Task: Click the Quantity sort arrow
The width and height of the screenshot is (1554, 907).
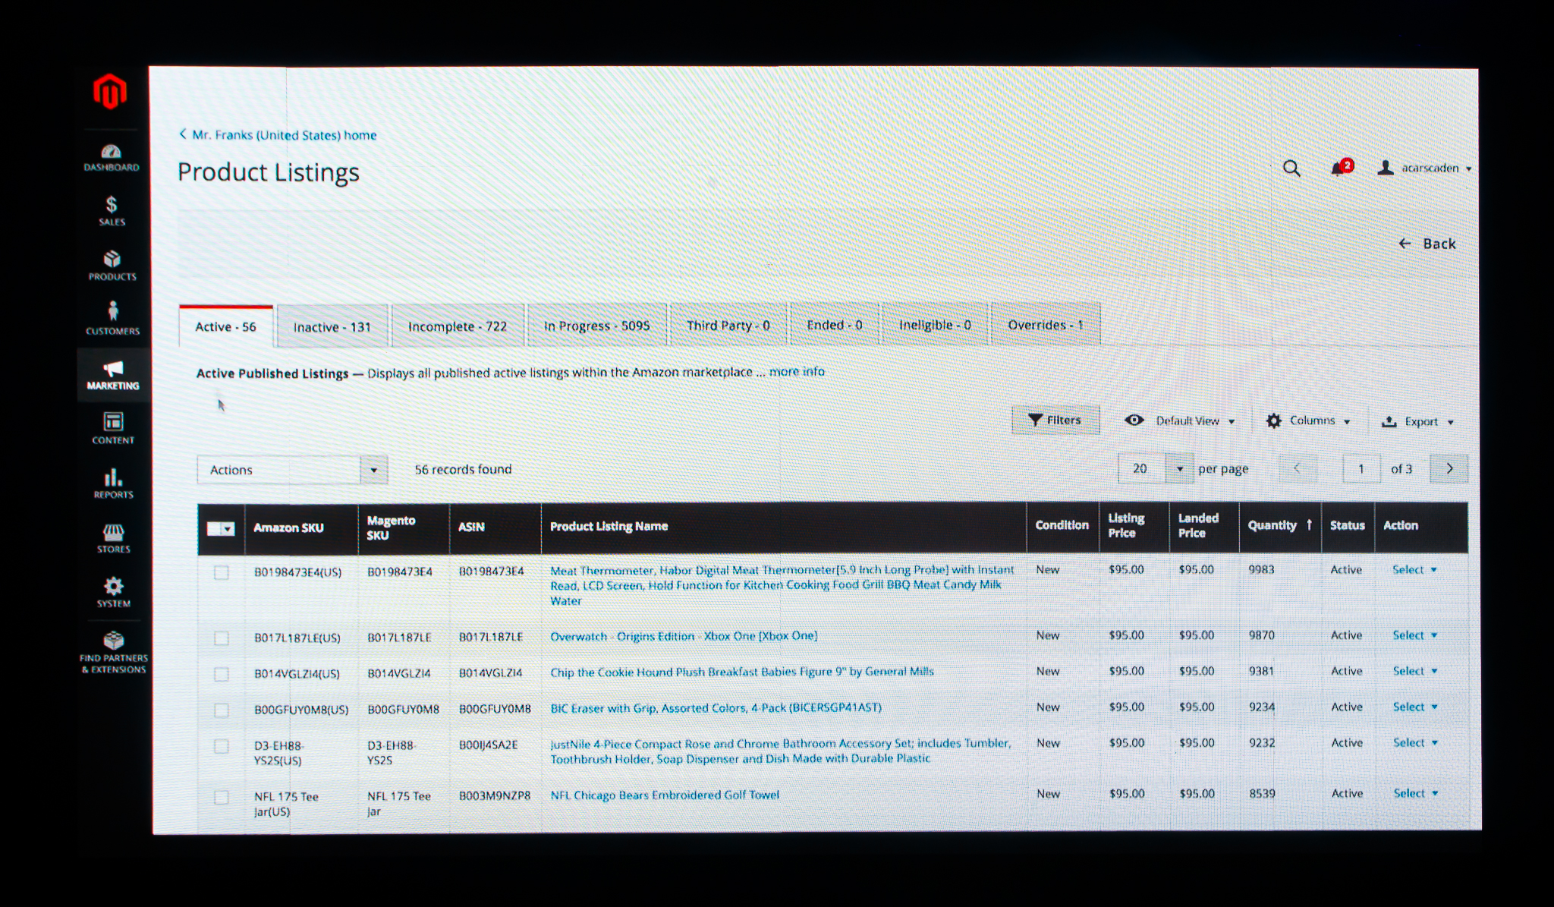Action: click(x=1309, y=524)
